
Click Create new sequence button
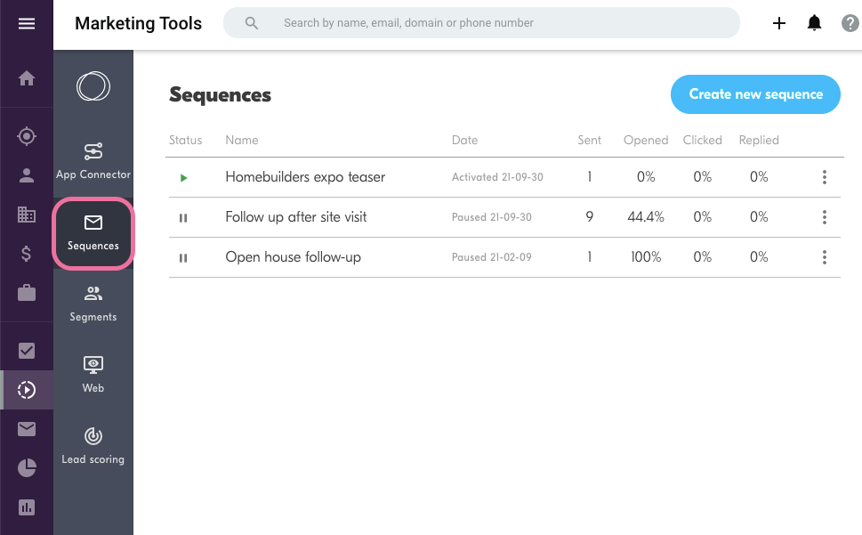coord(755,94)
